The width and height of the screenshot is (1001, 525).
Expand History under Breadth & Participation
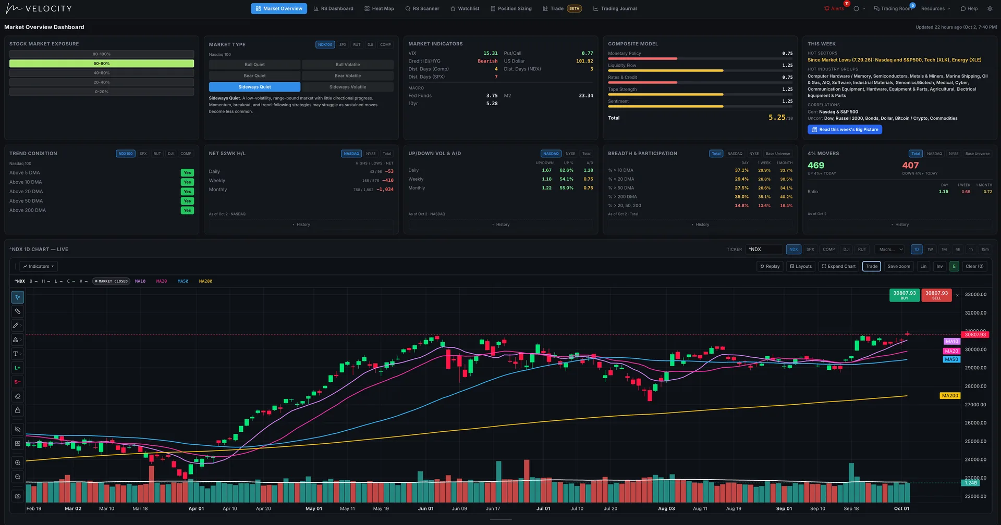[x=700, y=224]
